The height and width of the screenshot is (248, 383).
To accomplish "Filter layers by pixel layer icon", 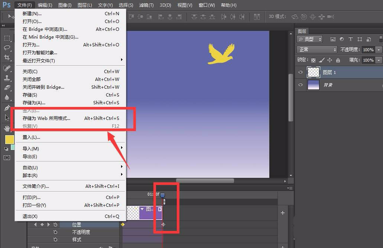I will (x=333, y=39).
